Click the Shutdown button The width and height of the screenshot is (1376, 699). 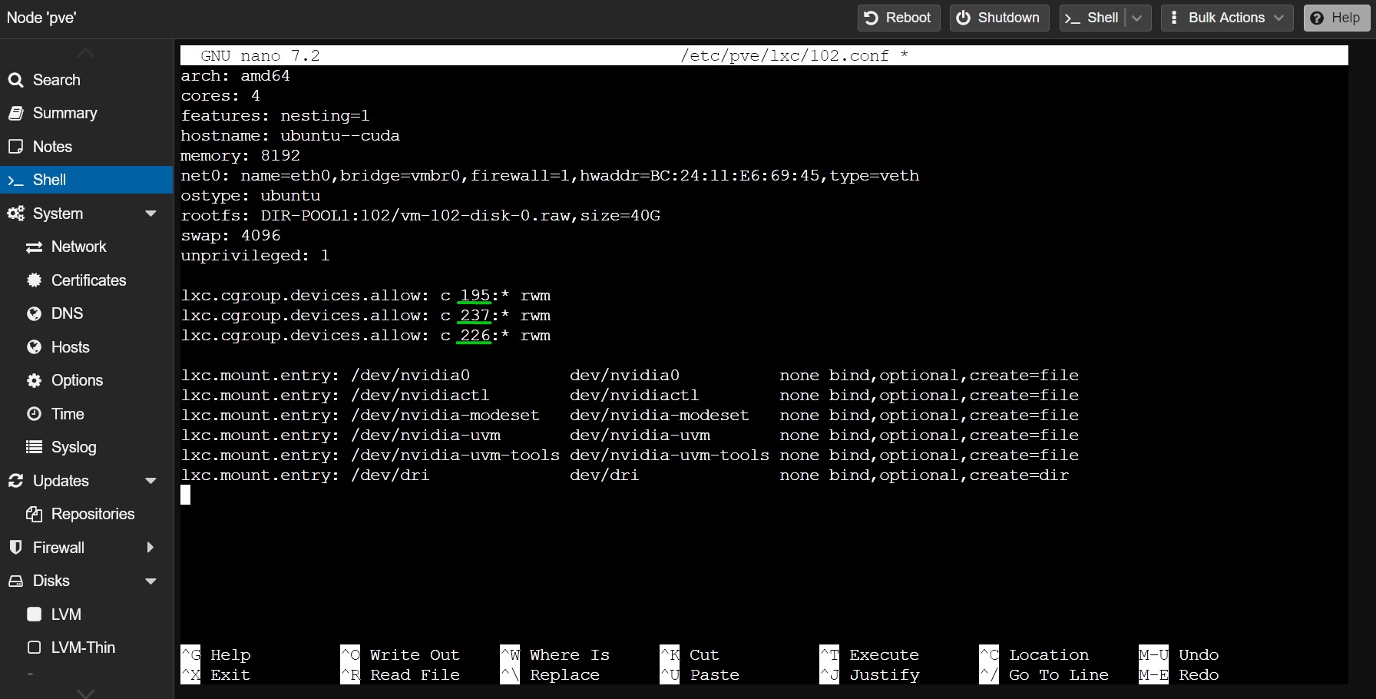tap(999, 18)
